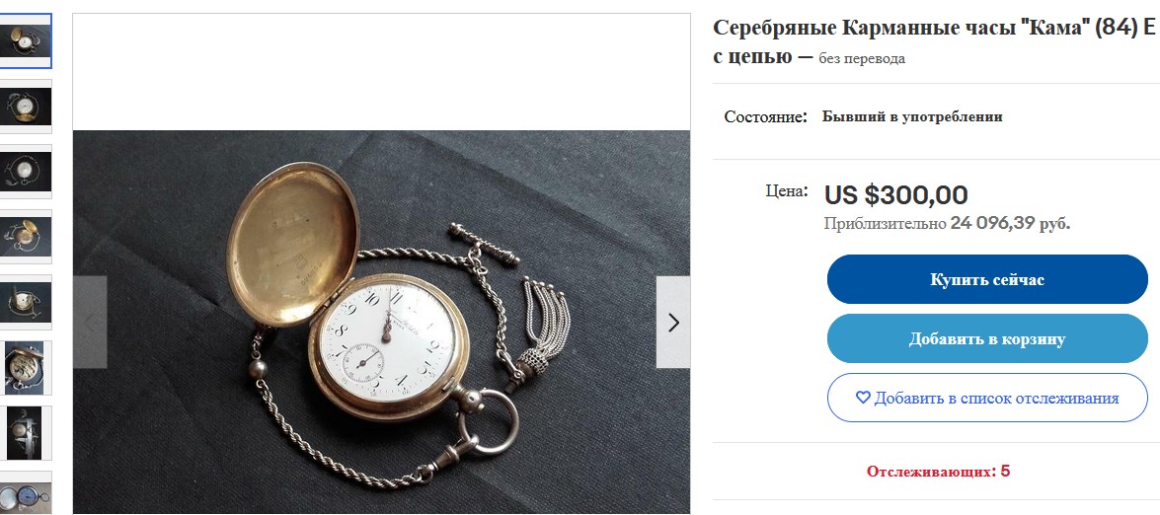Click the Купить сейчас button

[x=987, y=279]
